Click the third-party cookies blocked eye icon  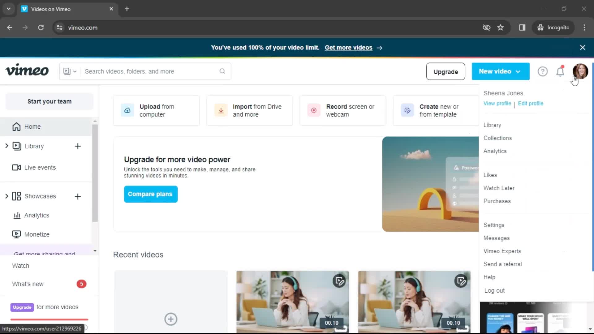coord(486,28)
